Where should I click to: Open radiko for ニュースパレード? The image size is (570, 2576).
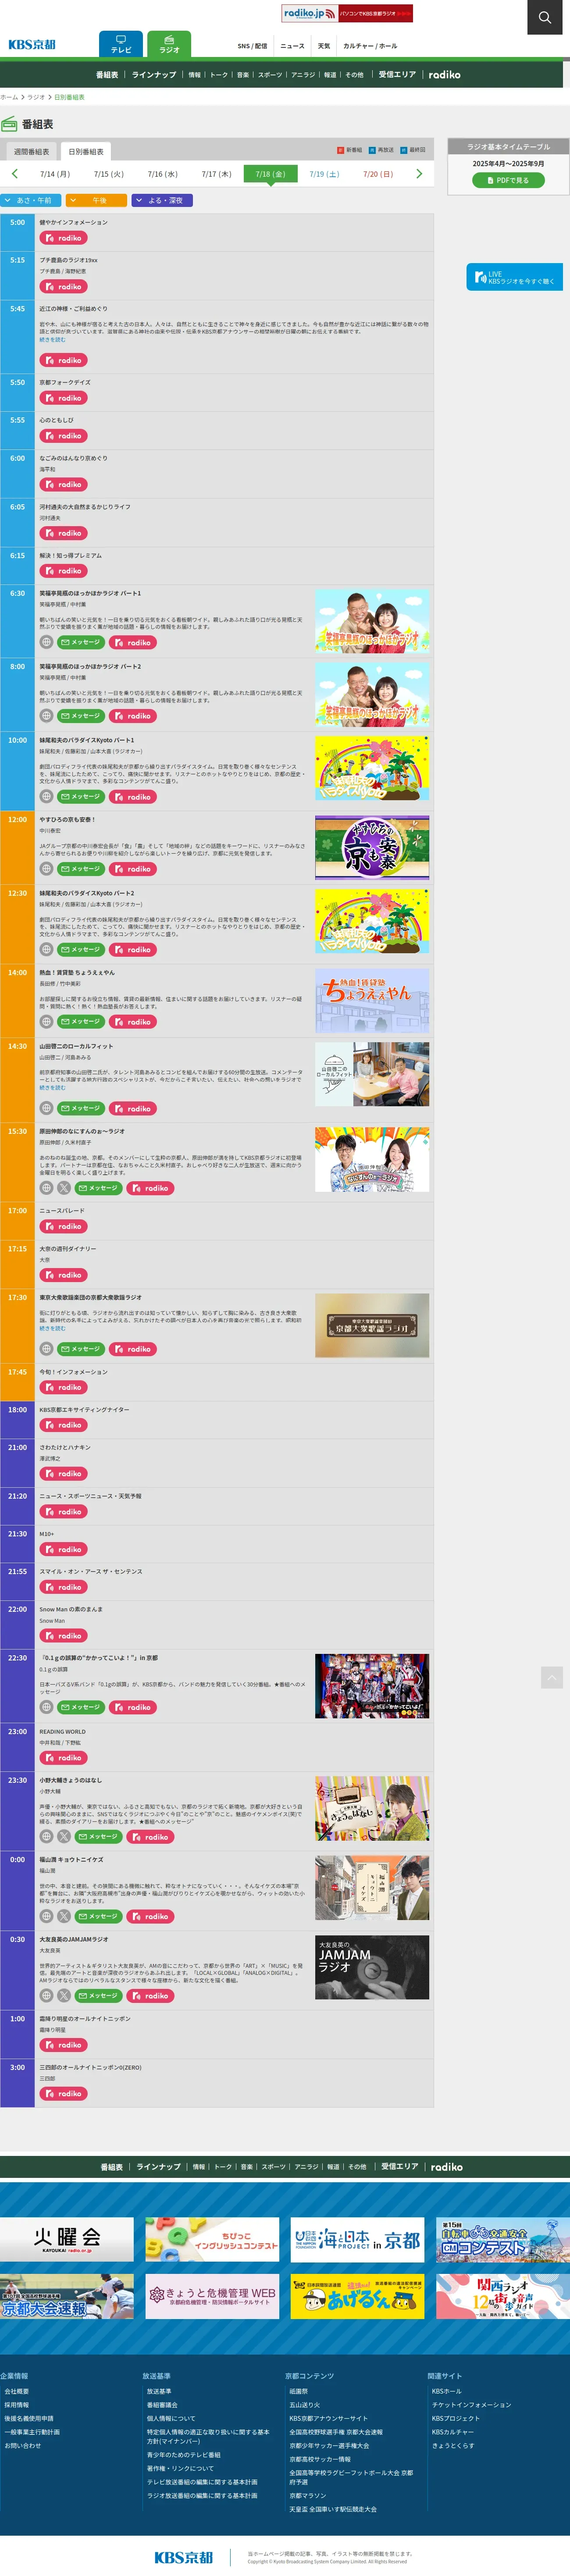pyautogui.click(x=64, y=1226)
